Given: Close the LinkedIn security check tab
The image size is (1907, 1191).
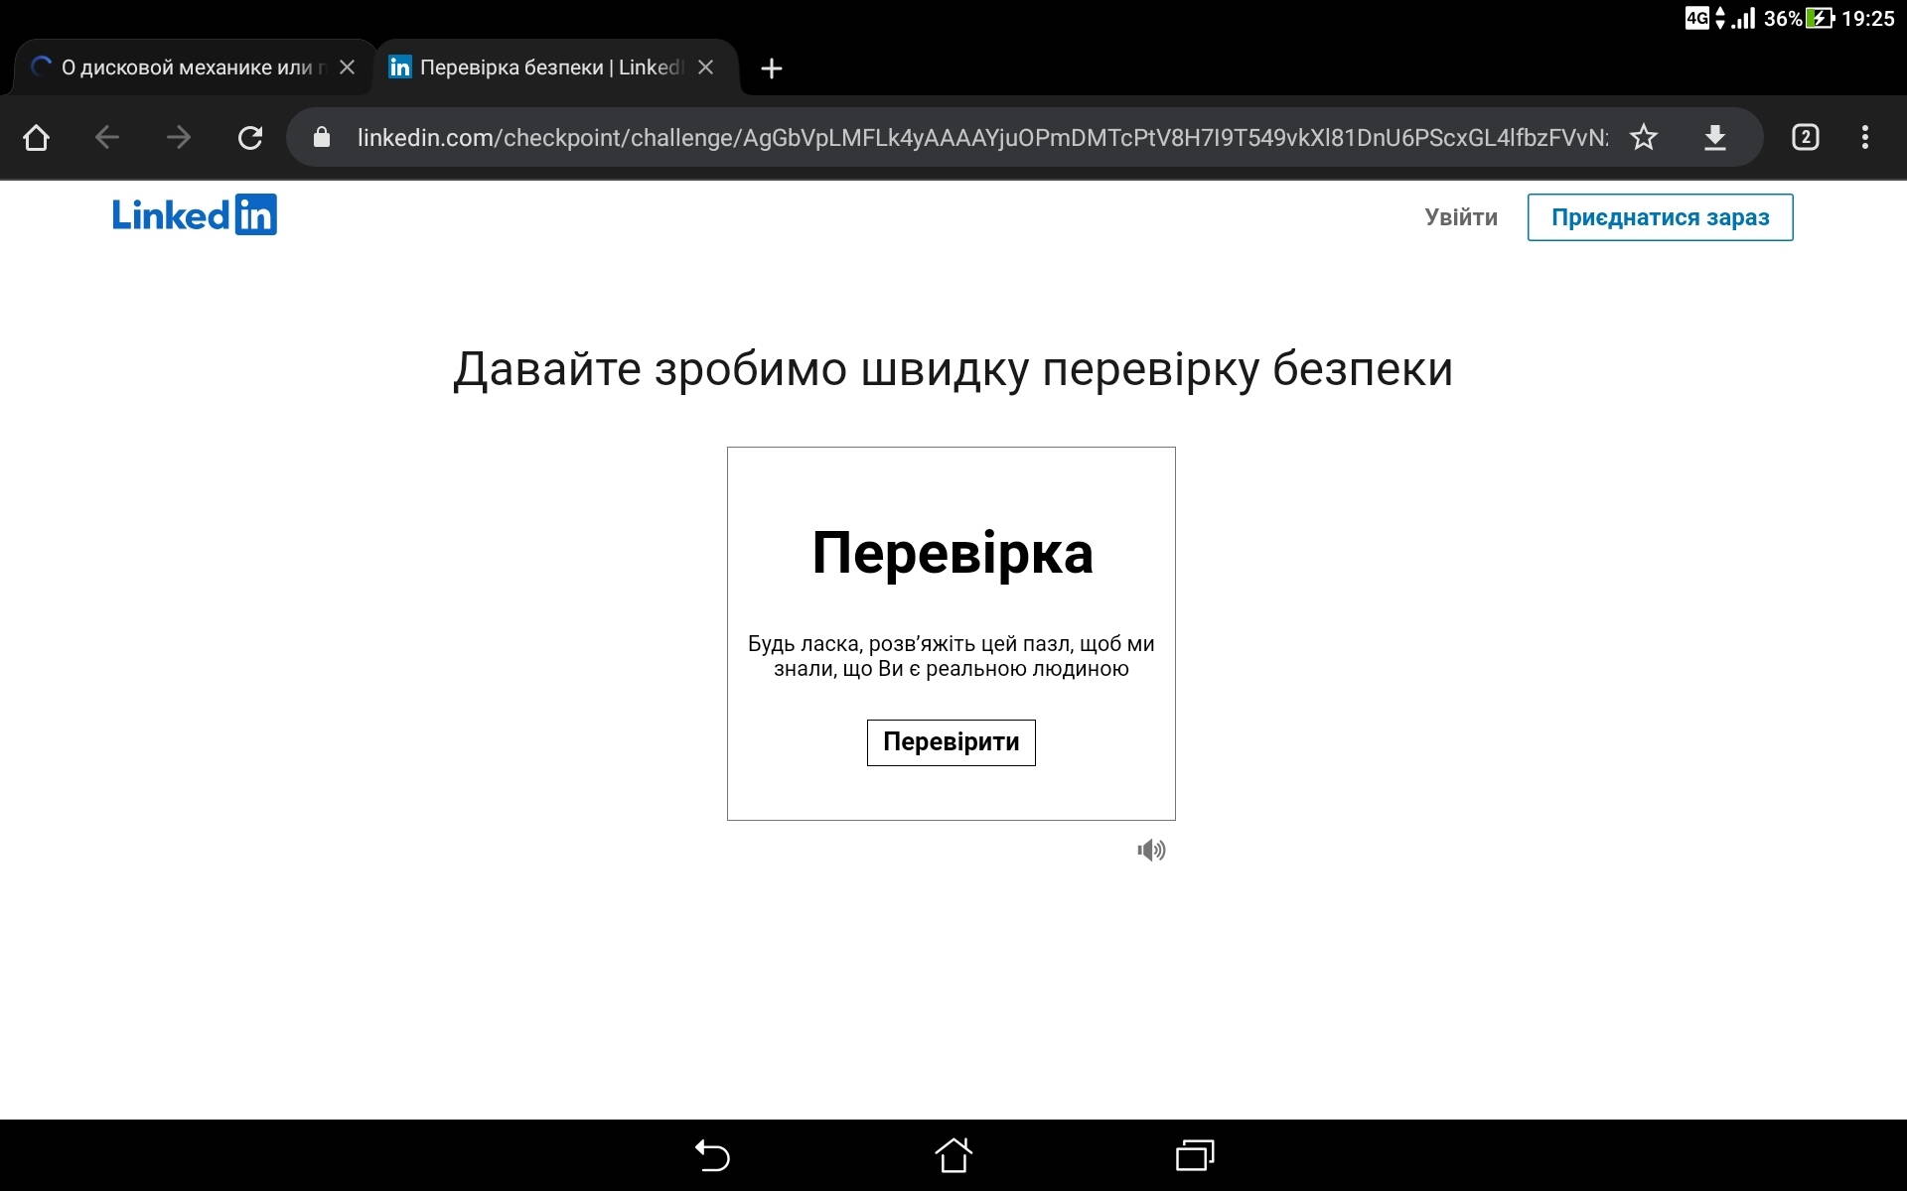Looking at the screenshot, I should (x=705, y=67).
